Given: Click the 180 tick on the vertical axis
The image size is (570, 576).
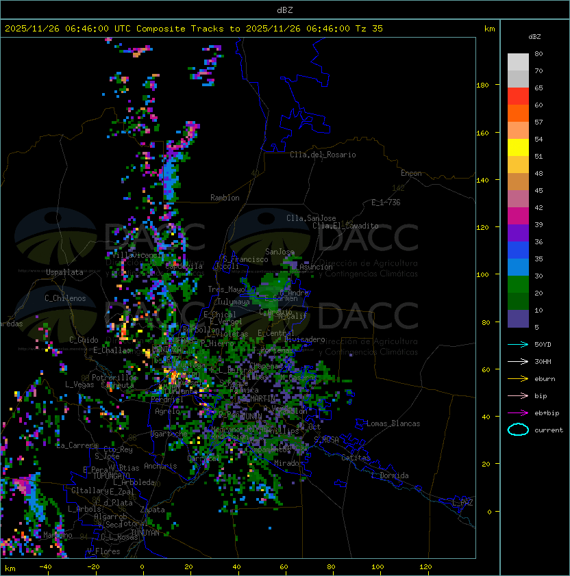Looking at the screenshot, I should coord(482,86).
